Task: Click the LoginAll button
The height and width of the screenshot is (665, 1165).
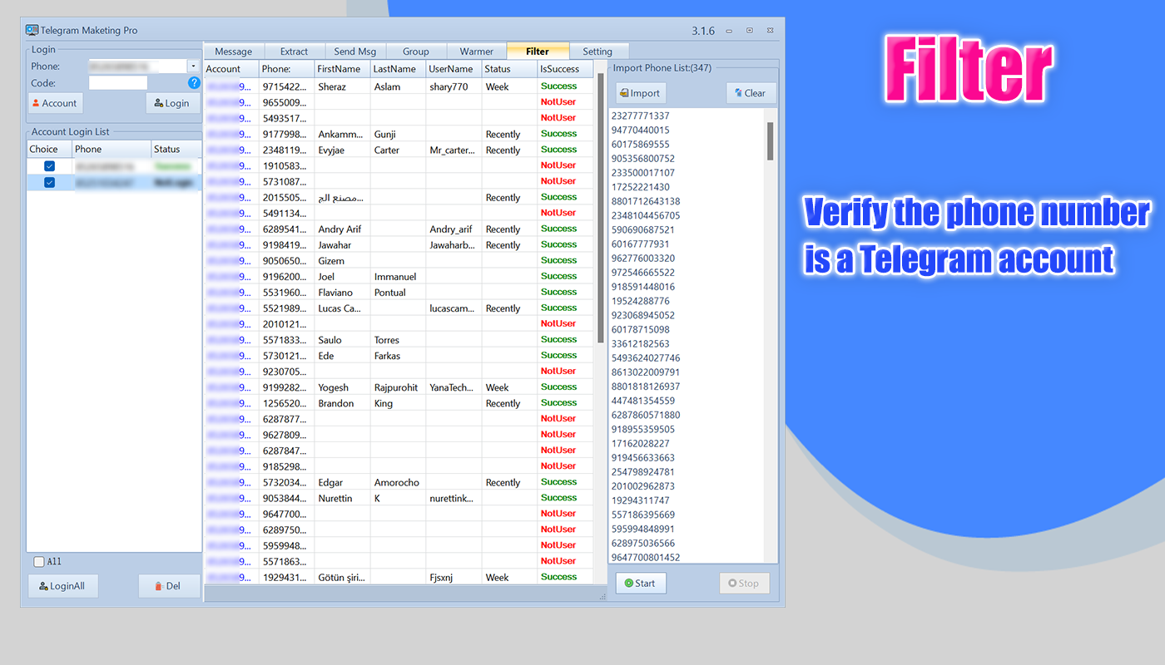Action: pyautogui.click(x=62, y=586)
